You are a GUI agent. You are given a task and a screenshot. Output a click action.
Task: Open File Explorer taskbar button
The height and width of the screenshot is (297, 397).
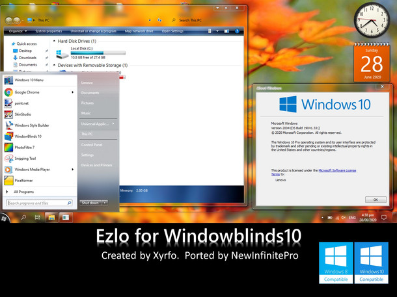click(51, 217)
